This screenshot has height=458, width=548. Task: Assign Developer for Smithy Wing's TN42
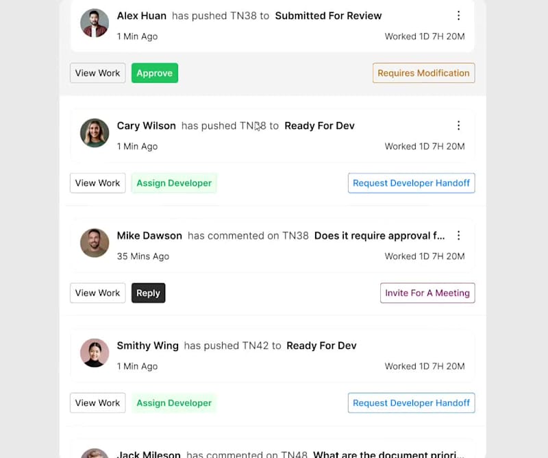pos(174,402)
